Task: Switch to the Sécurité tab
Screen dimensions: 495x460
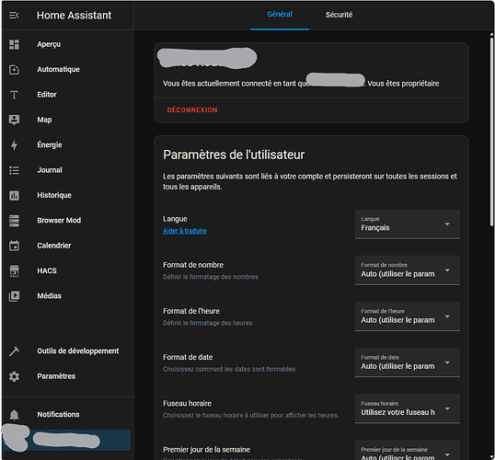Action: click(x=339, y=15)
